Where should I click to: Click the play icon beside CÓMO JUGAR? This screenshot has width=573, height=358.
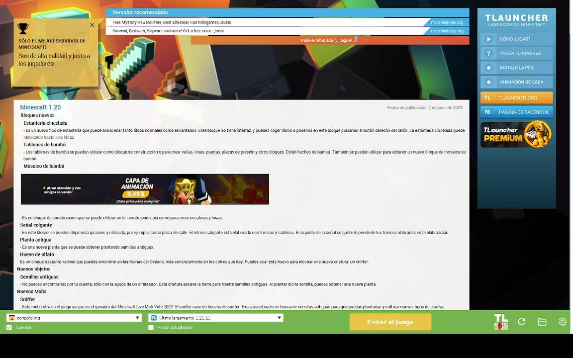point(488,39)
